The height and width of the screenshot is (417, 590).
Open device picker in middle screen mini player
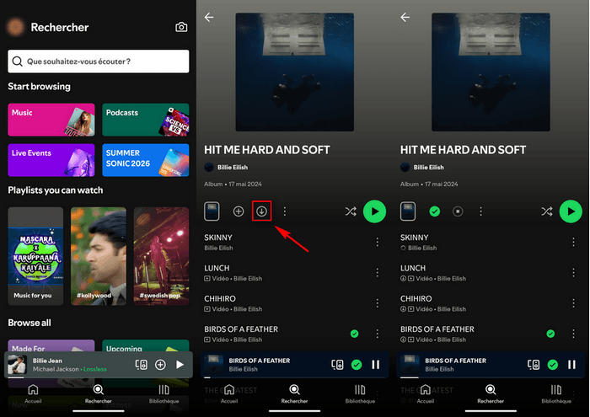pos(337,365)
